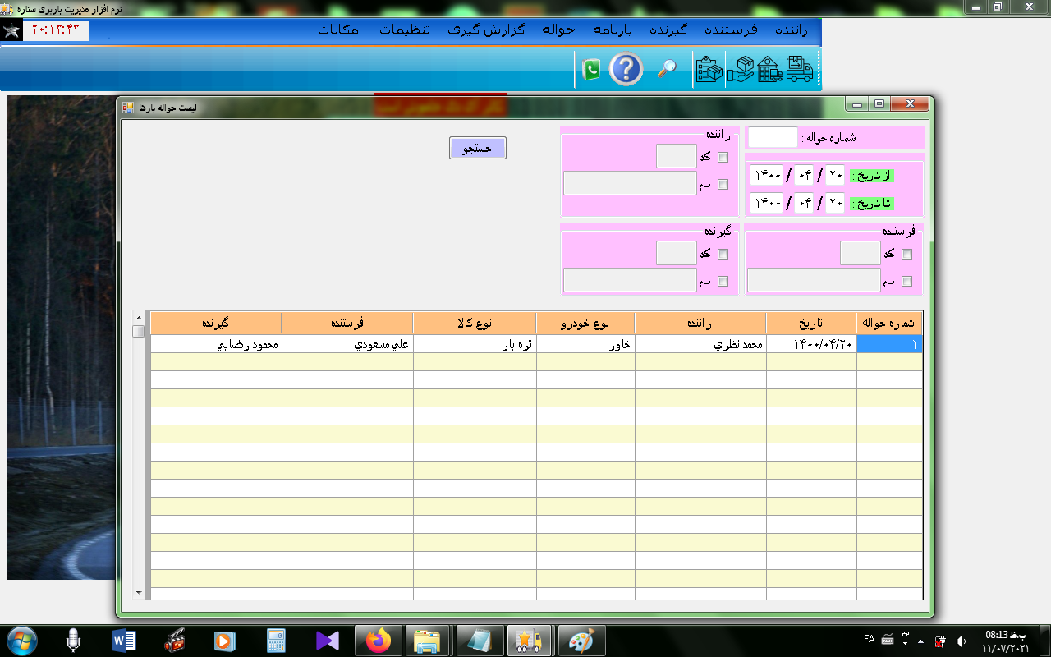Open the فرستنده menu

[x=731, y=30]
